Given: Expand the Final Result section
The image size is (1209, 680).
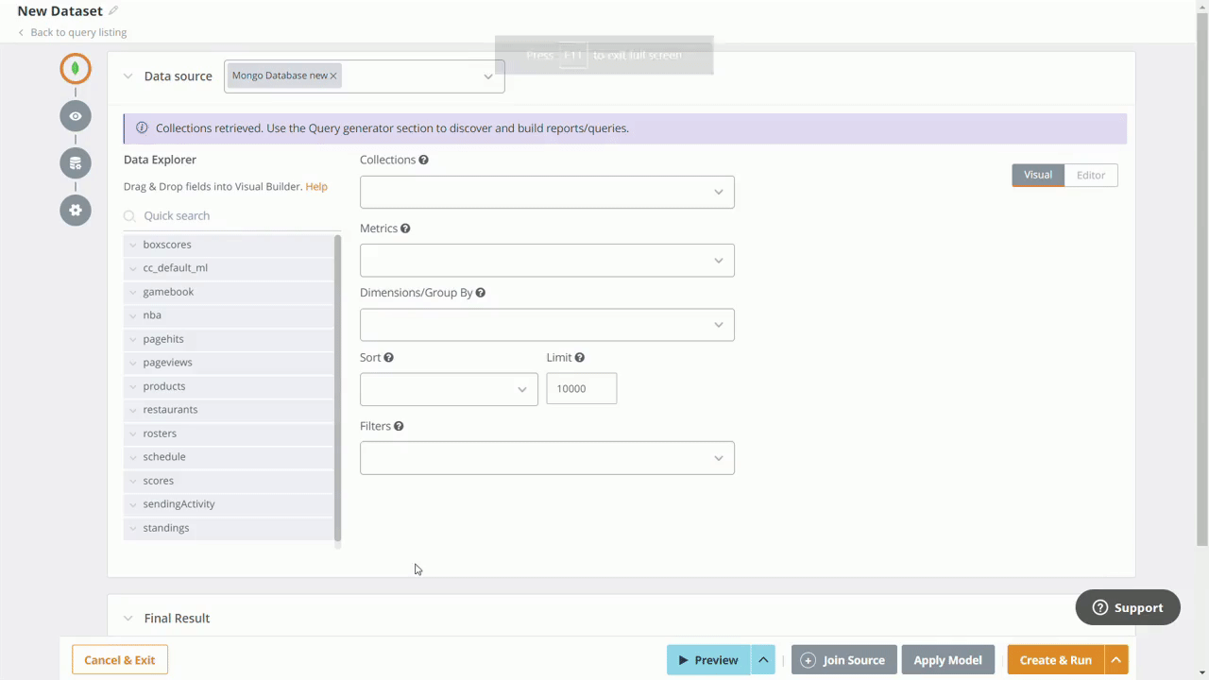Looking at the screenshot, I should 128,618.
